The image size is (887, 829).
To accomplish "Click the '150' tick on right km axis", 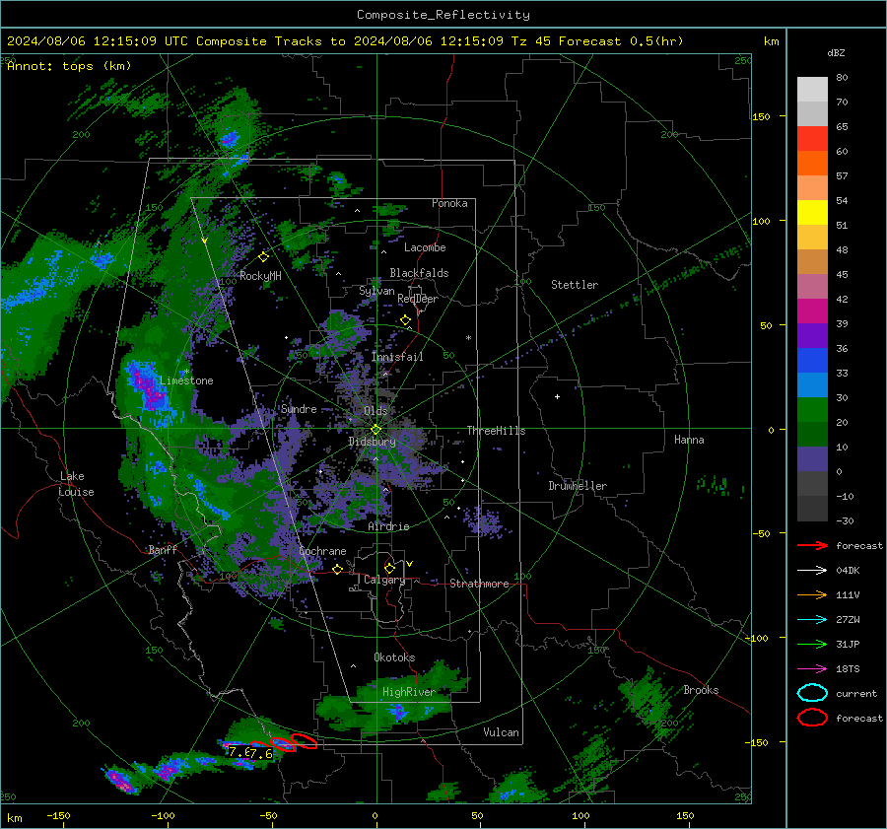I will [x=762, y=116].
